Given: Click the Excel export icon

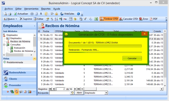Looking at the screenshot, I should (96, 19).
